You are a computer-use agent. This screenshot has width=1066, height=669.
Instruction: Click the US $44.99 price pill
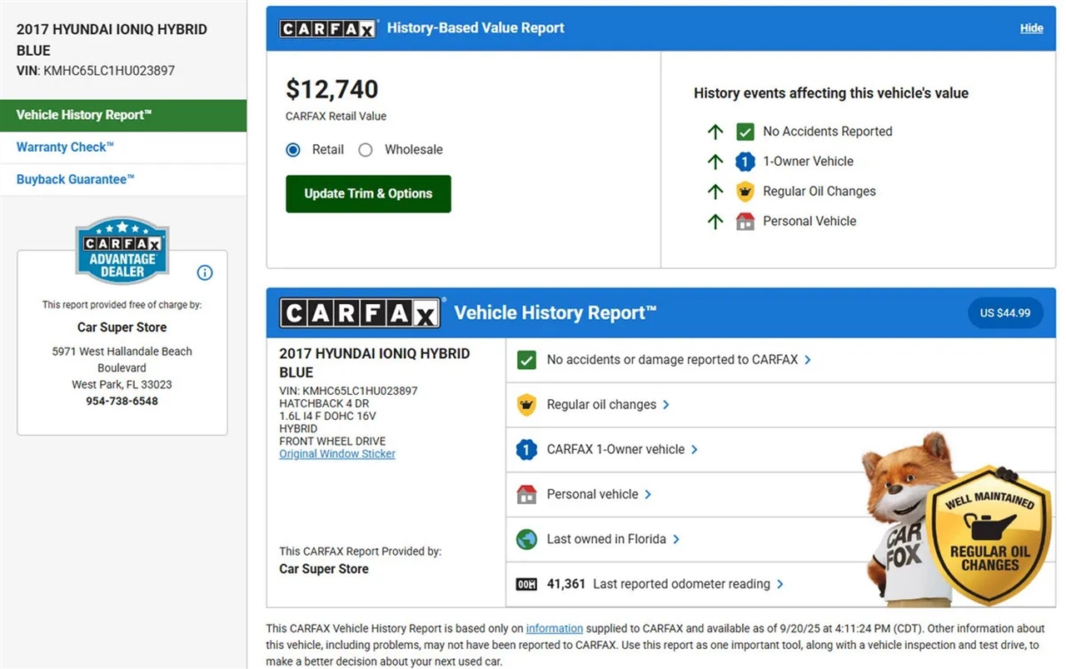click(1004, 313)
